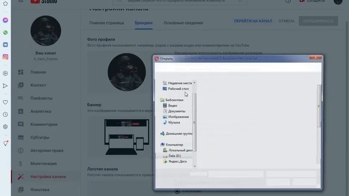Click the home icon atop browser sidebar

coord(5,3)
